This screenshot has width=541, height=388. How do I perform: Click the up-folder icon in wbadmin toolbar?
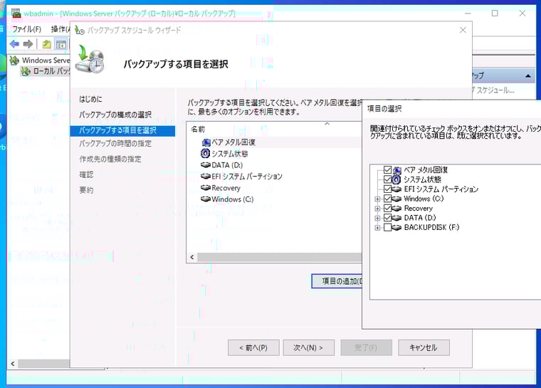click(x=46, y=44)
